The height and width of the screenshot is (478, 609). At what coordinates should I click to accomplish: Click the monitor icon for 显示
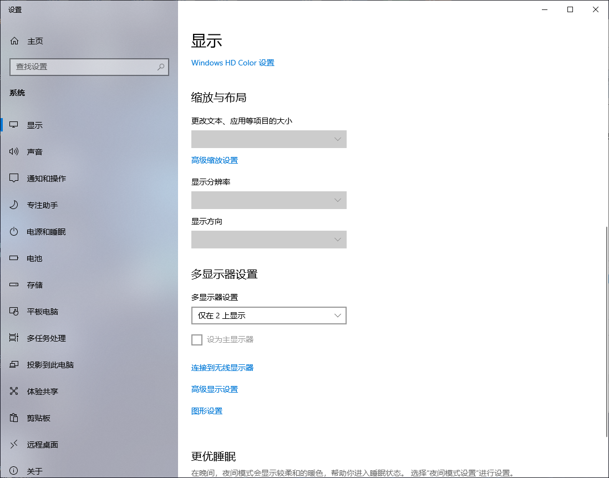point(14,125)
